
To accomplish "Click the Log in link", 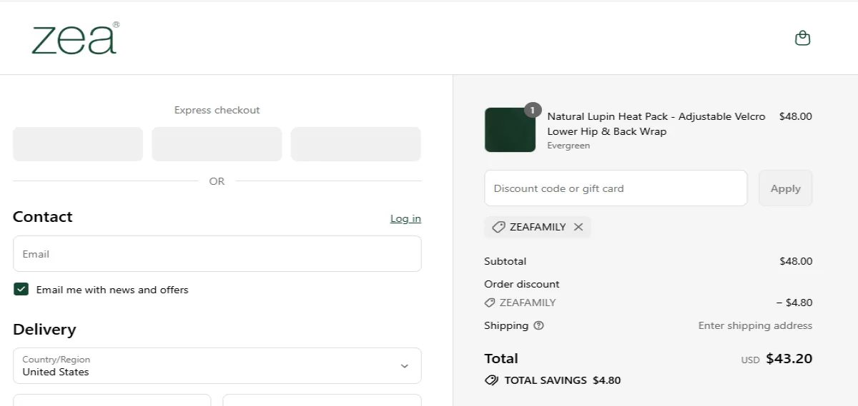I will coord(405,218).
